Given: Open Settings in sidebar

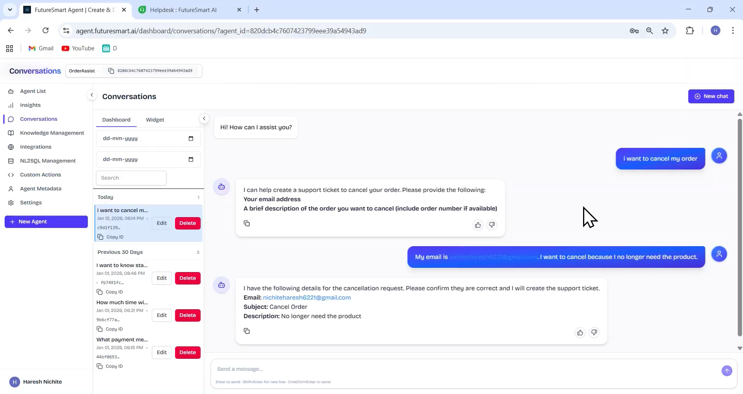Looking at the screenshot, I should click(31, 202).
